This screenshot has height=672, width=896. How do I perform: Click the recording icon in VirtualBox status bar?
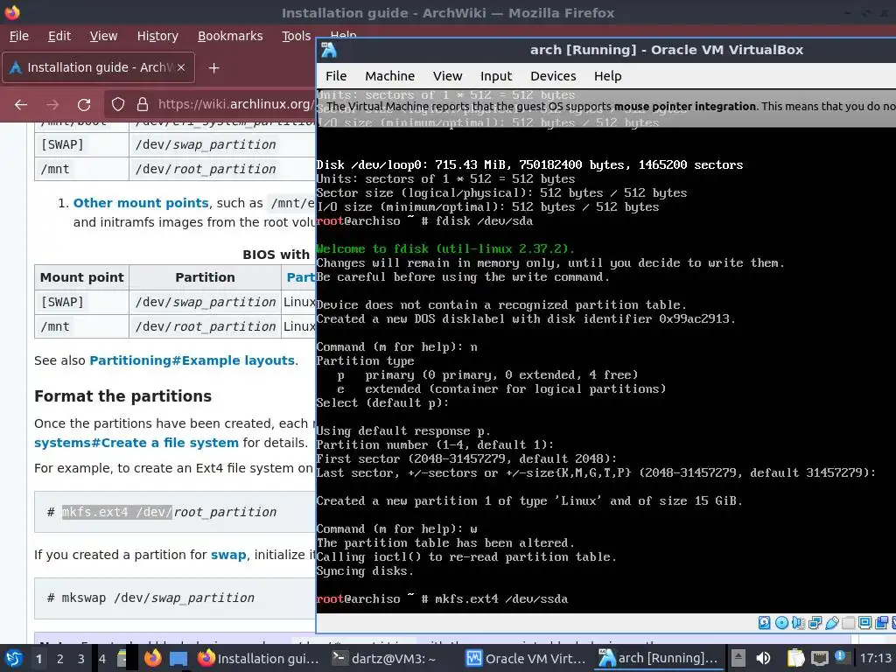[882, 622]
